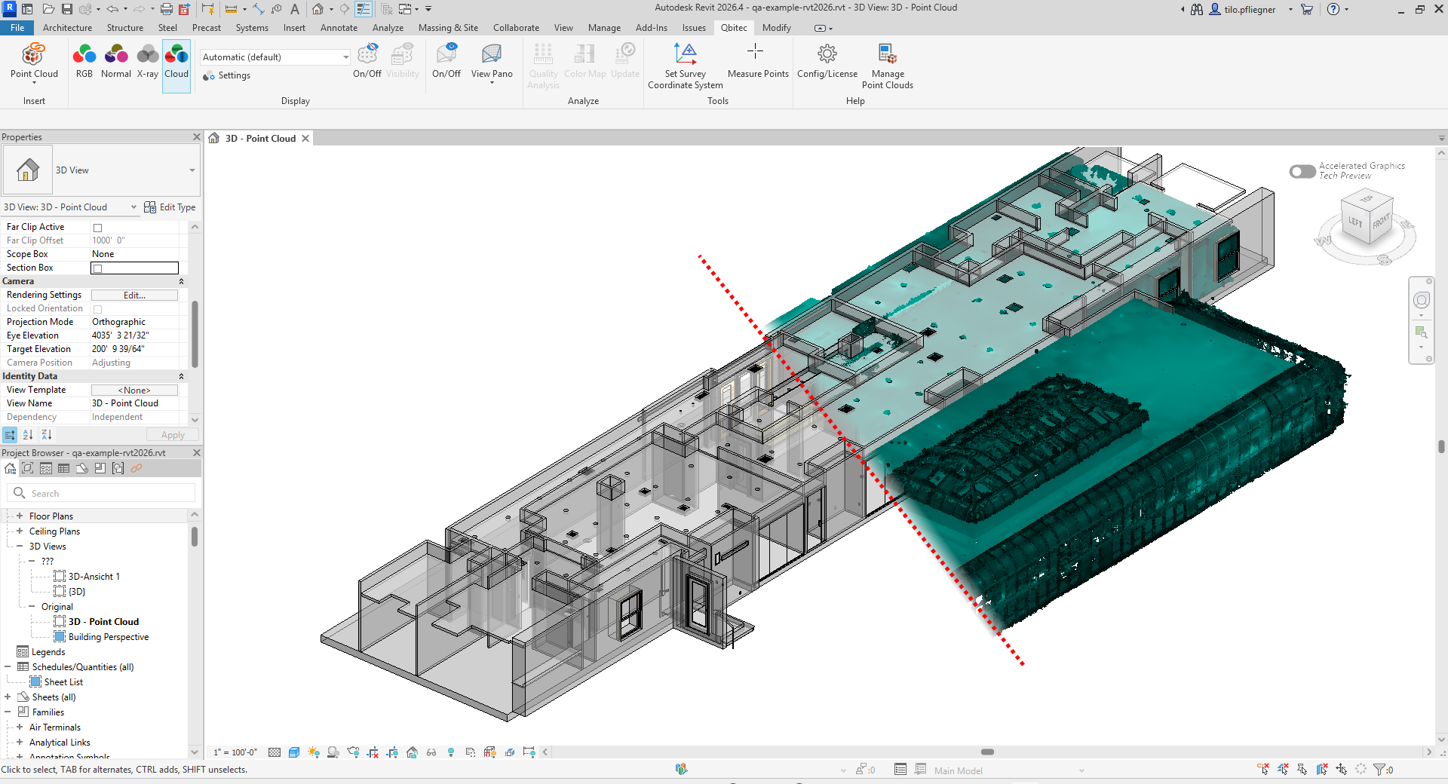Select the RGB display mode
This screenshot has width=1448, height=784.
coord(84,61)
